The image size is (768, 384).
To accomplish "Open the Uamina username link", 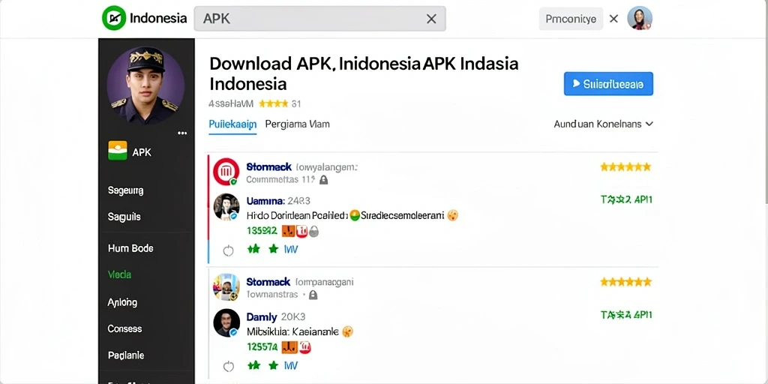I will point(265,201).
